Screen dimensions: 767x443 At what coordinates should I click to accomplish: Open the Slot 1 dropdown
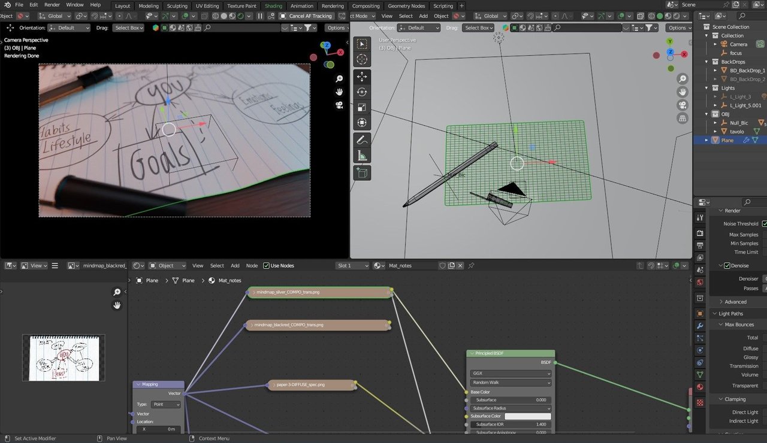pos(353,265)
